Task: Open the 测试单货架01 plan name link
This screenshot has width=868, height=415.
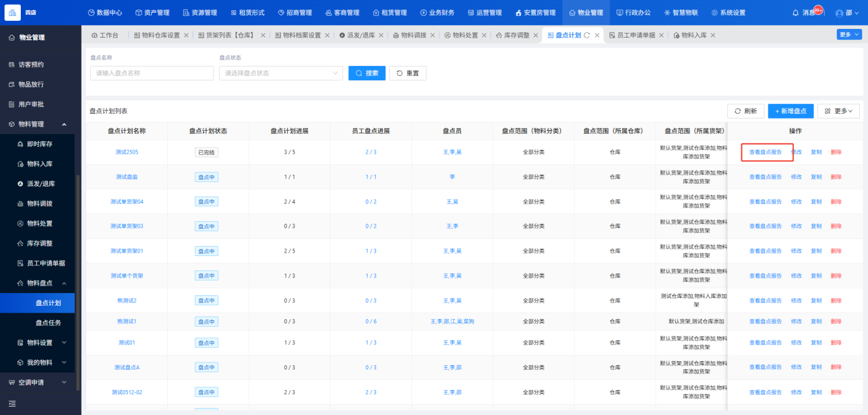Action: point(127,251)
